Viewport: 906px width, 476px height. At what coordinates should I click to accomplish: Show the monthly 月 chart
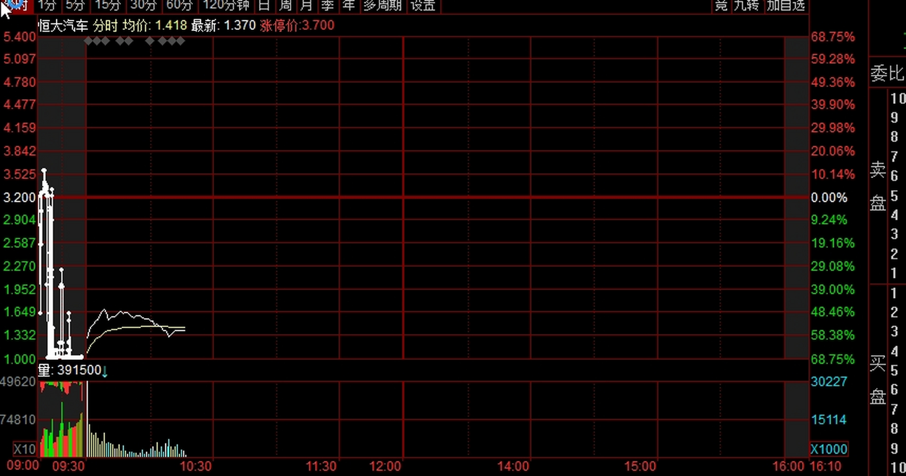coord(306,5)
